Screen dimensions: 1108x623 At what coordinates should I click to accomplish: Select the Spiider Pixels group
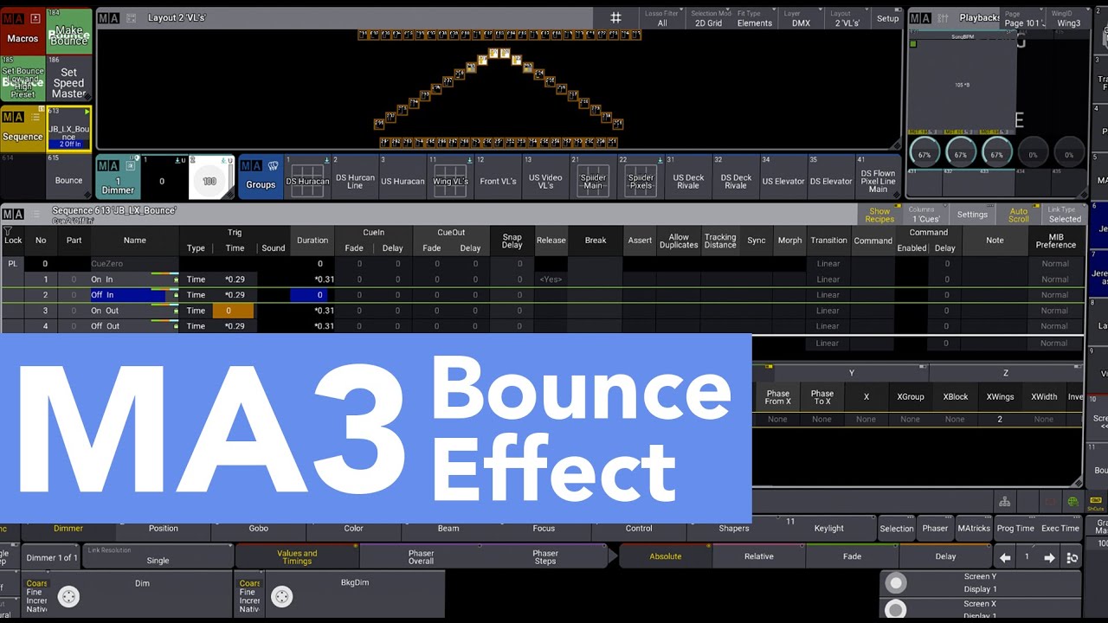pos(641,177)
